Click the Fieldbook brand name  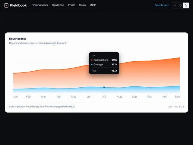pyautogui.click(x=18, y=5)
